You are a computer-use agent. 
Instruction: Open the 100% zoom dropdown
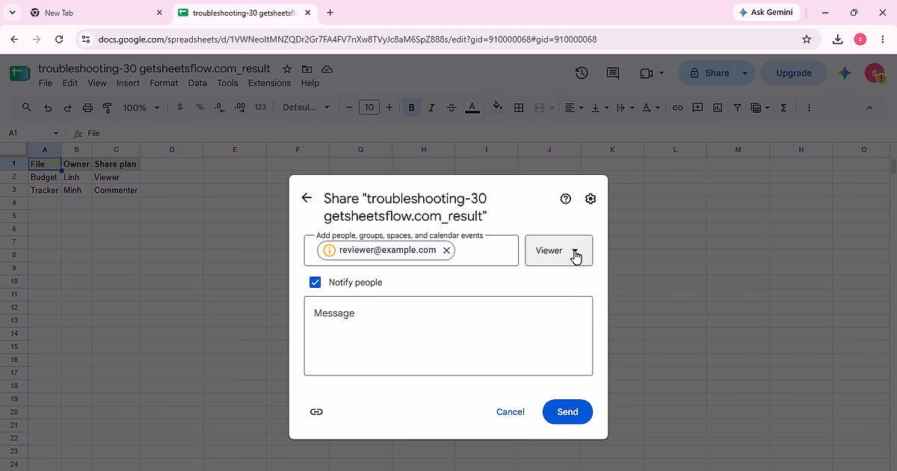pyautogui.click(x=141, y=108)
